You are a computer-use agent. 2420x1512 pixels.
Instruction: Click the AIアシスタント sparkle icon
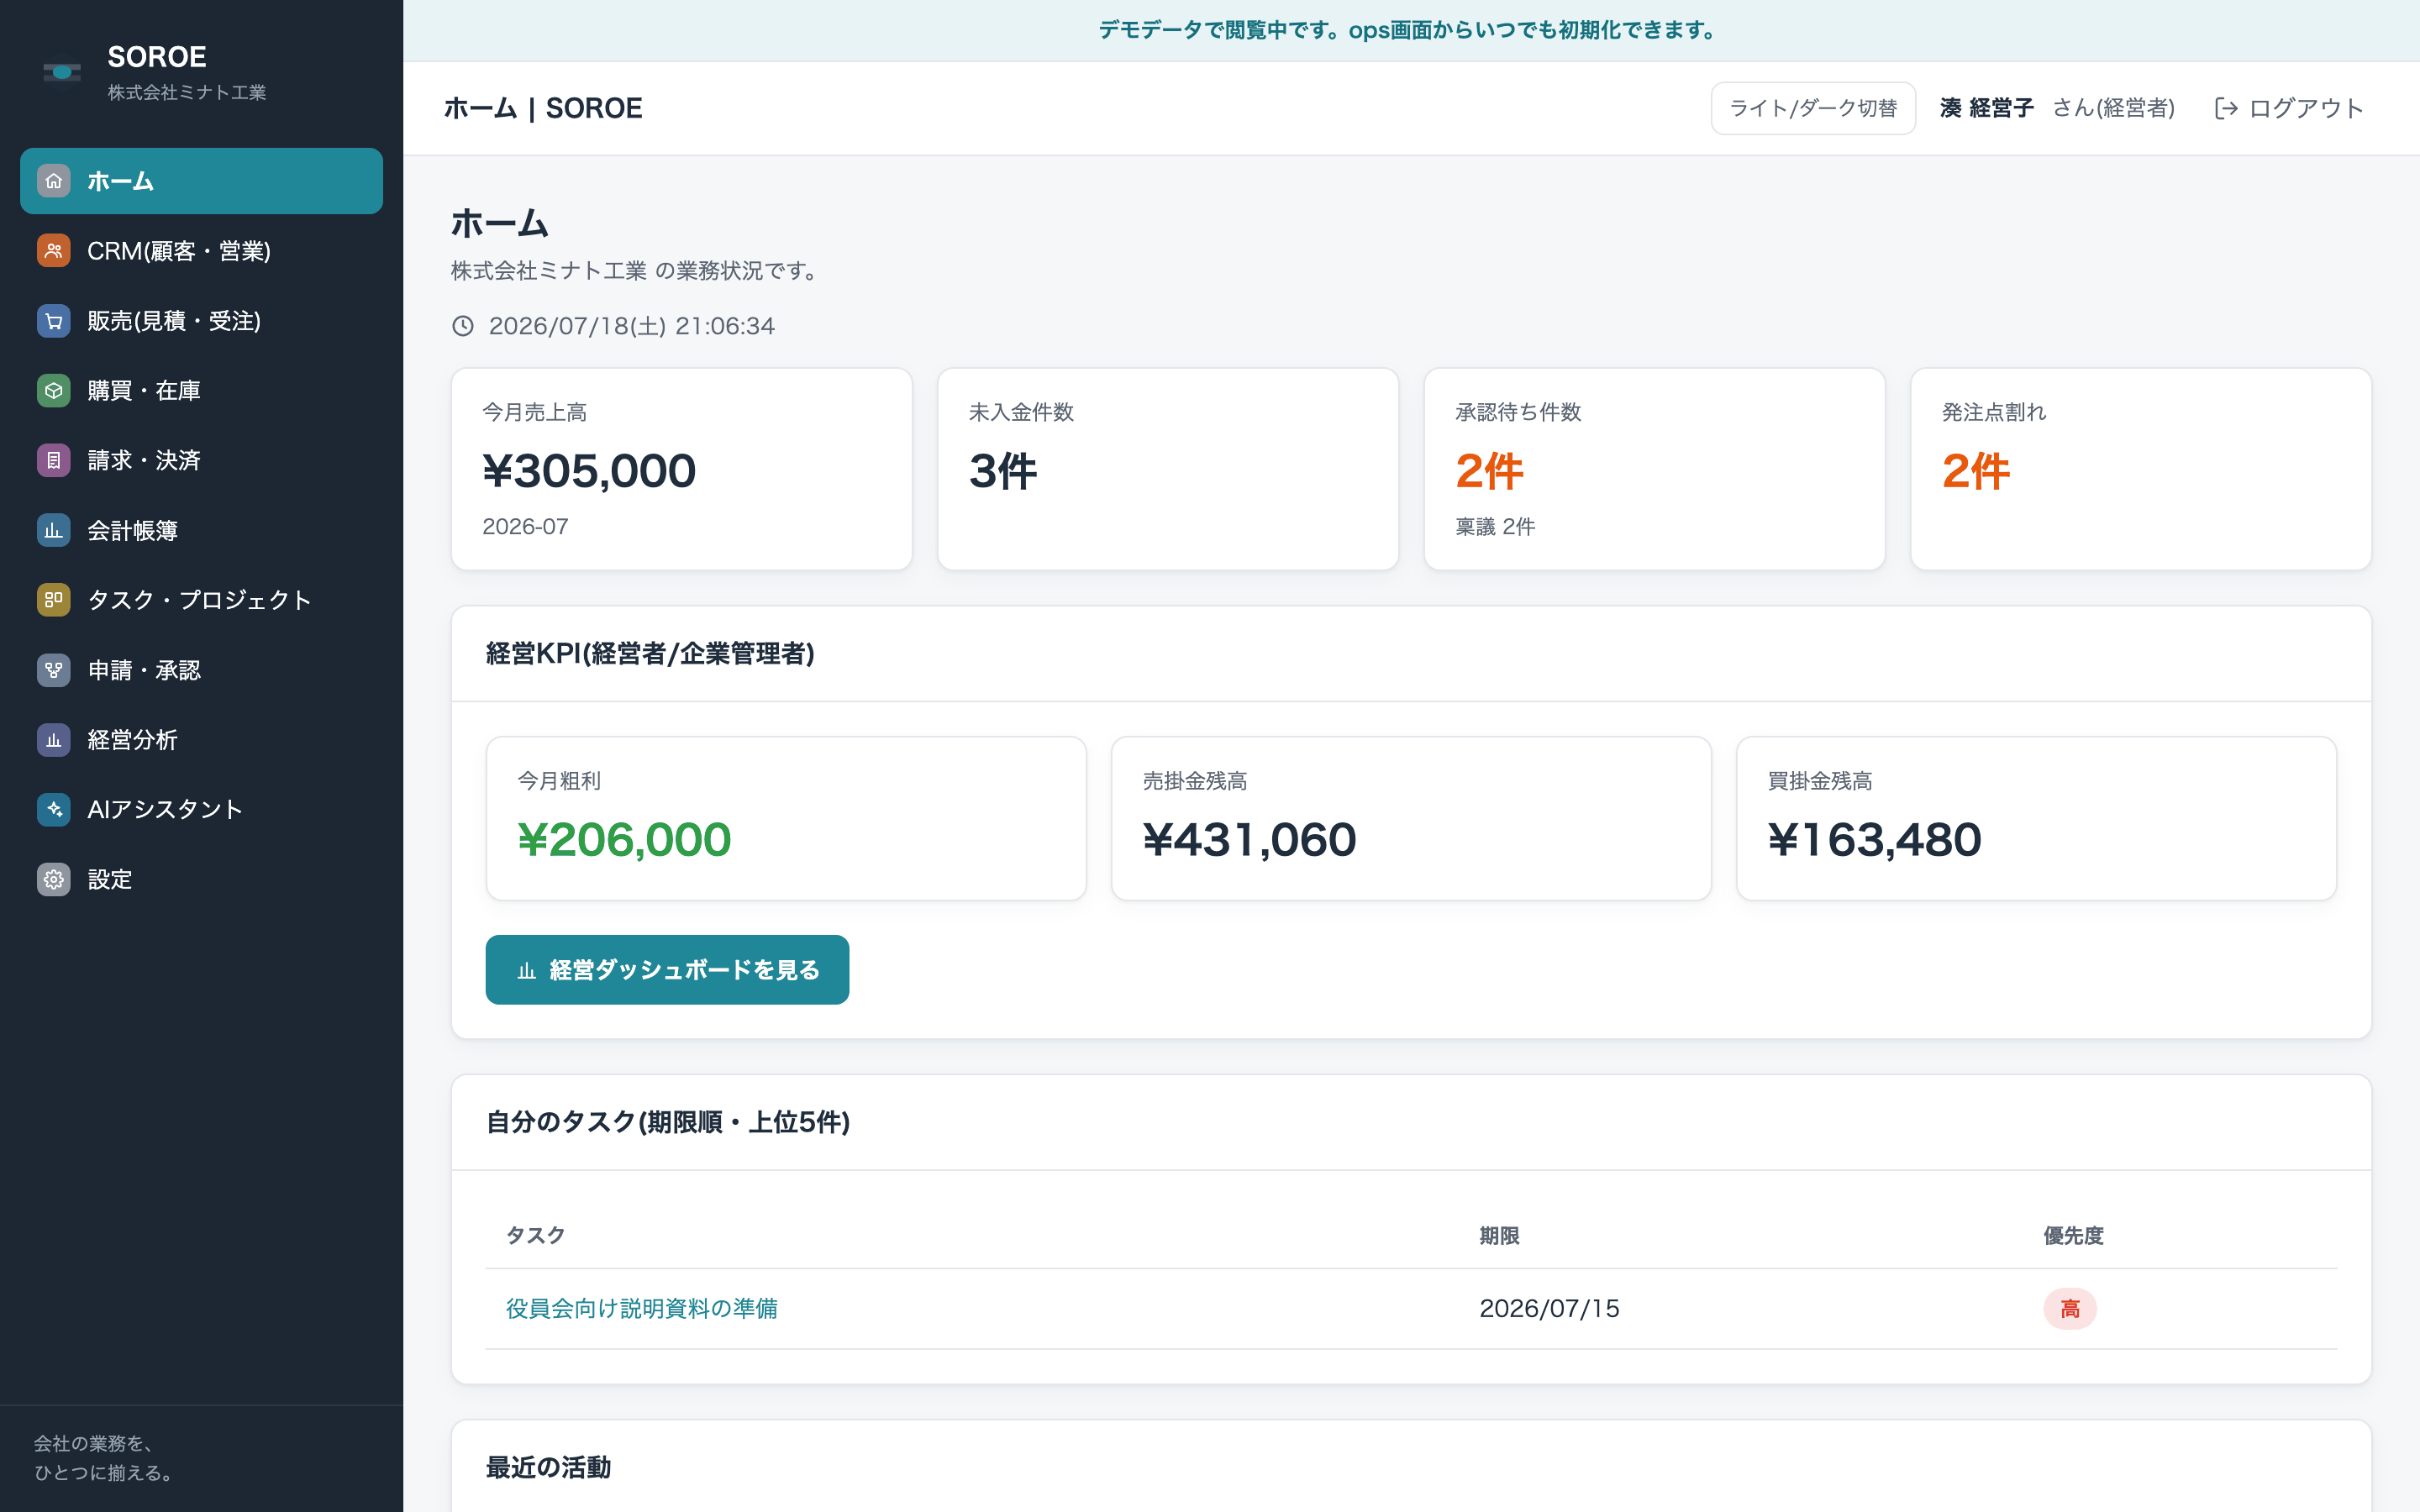point(54,809)
